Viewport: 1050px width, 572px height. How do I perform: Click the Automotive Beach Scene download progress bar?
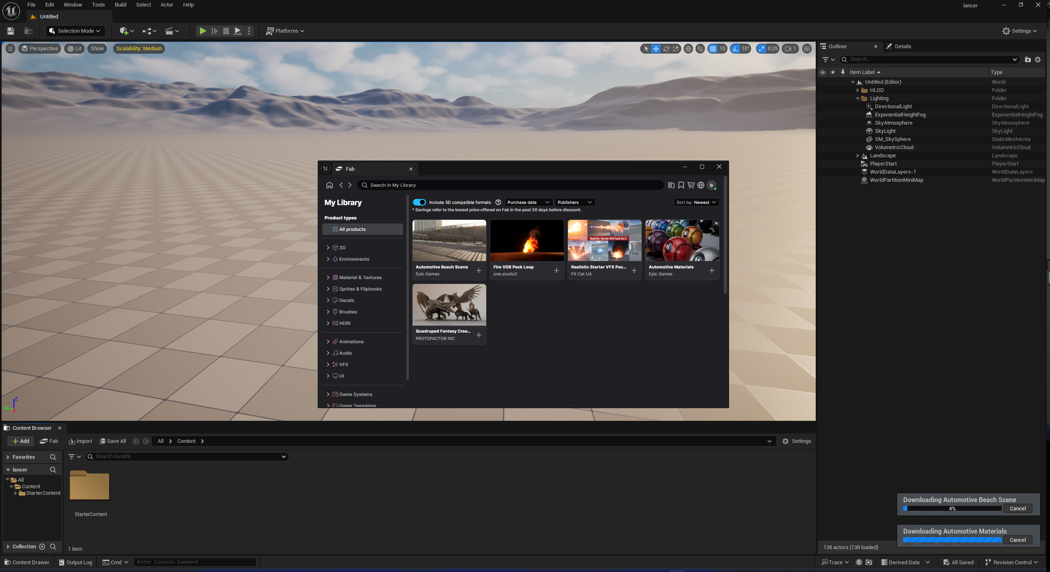[x=952, y=509]
